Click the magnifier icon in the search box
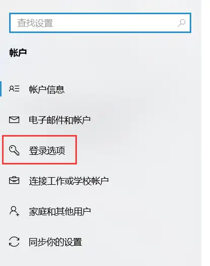The width and height of the screenshot is (210, 266). coord(182,23)
